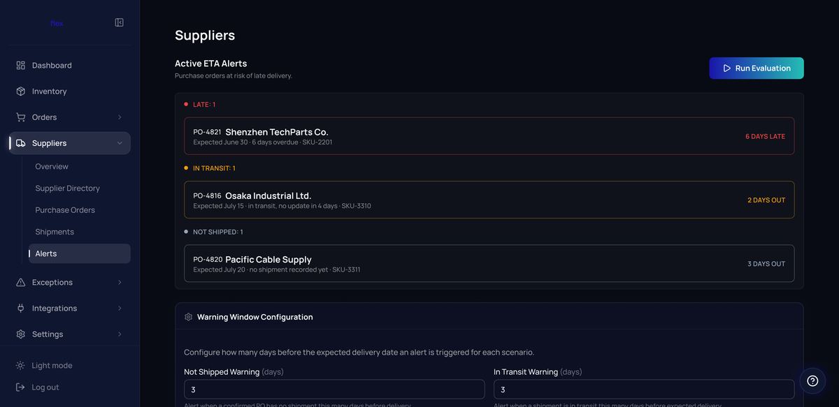Select the Alerts subpage

tap(79, 253)
